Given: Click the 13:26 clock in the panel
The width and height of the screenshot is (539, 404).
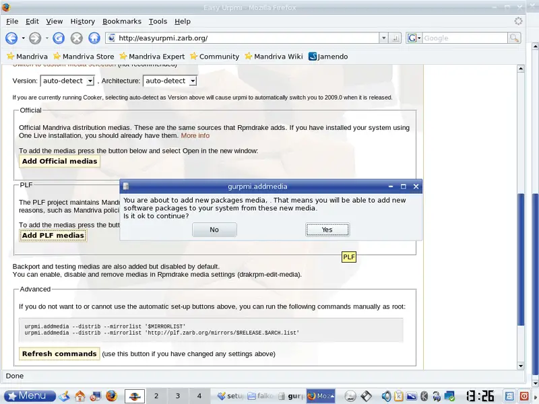Looking at the screenshot, I should pyautogui.click(x=480, y=396).
